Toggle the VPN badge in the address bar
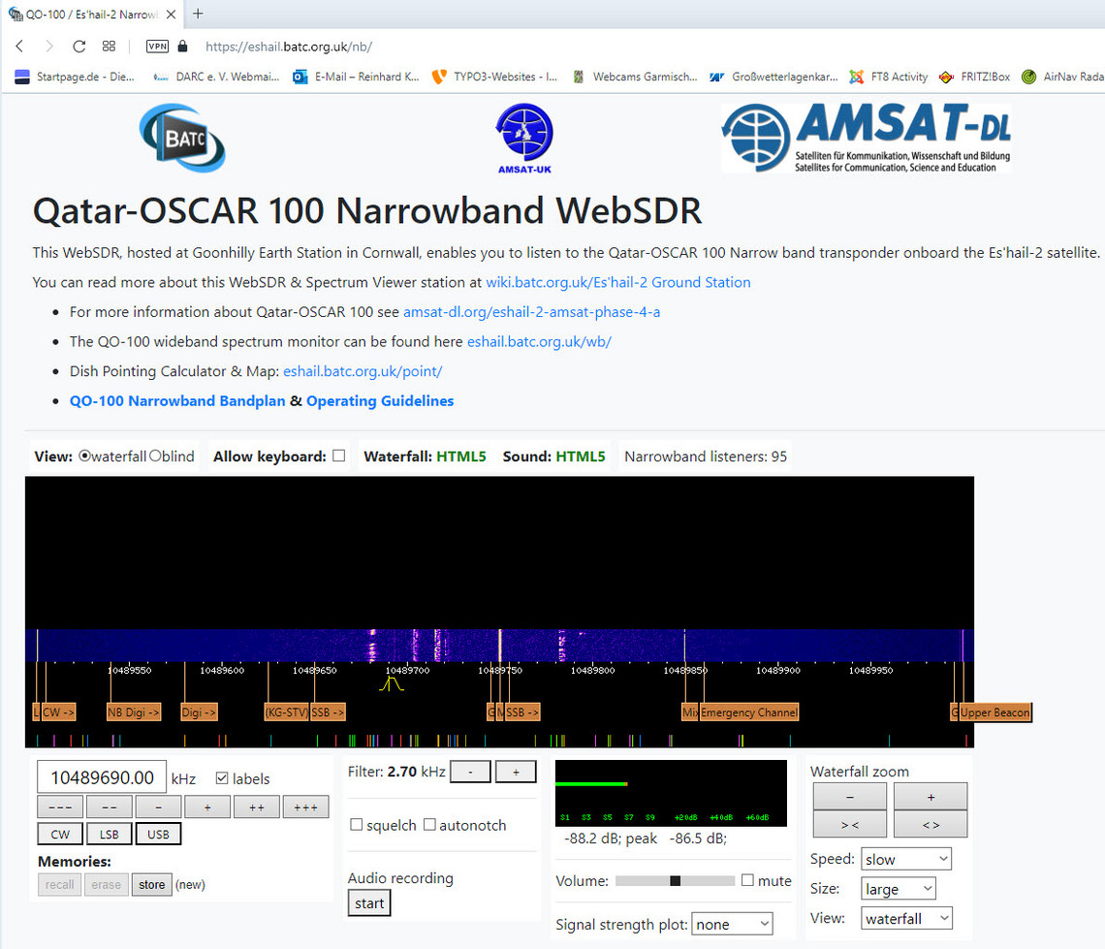This screenshot has width=1105, height=949. tap(157, 47)
